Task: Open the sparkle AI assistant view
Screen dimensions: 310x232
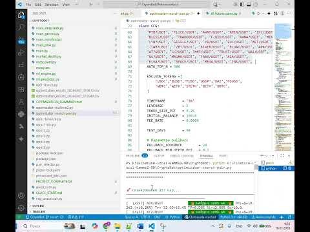Action: pyautogui.click(x=21, y=139)
